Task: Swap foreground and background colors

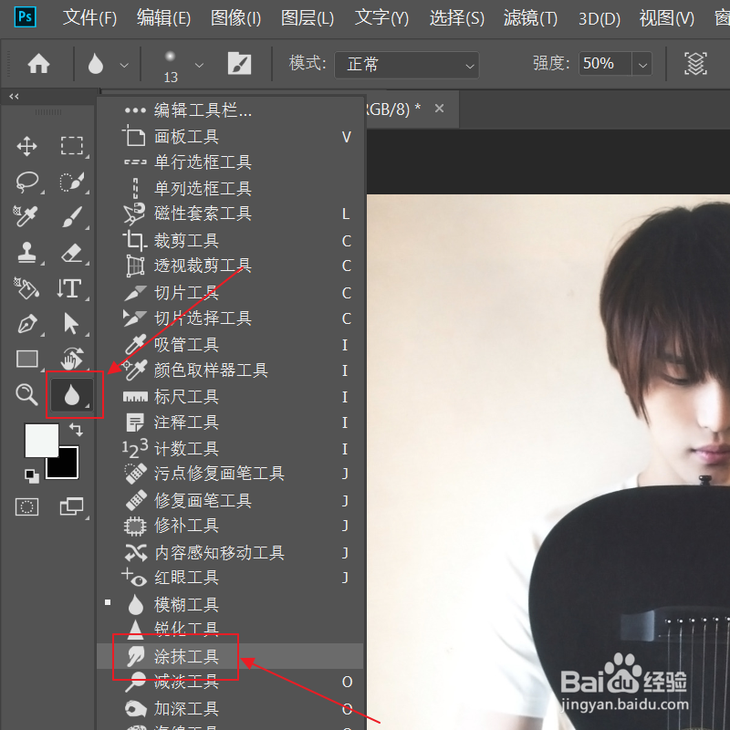Action: tap(76, 429)
